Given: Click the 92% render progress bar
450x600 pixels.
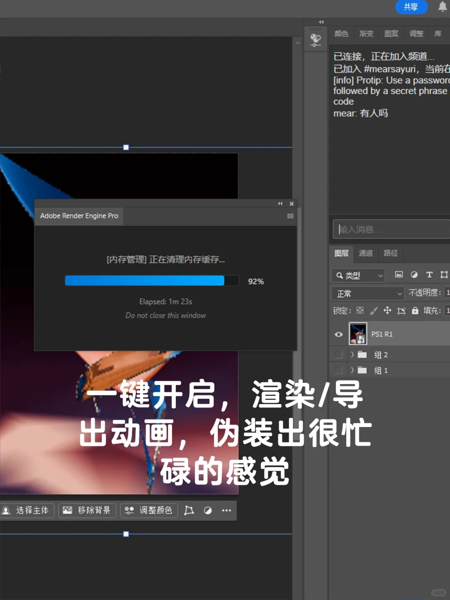Looking at the screenshot, I should pyautogui.click(x=152, y=281).
